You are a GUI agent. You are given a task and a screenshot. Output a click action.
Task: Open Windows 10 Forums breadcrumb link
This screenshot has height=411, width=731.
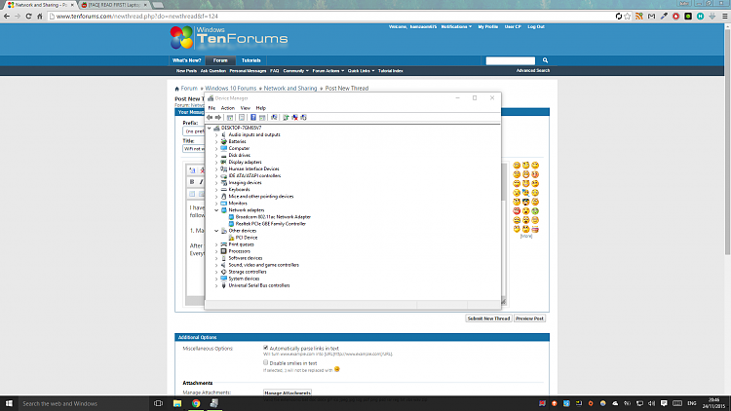click(231, 88)
